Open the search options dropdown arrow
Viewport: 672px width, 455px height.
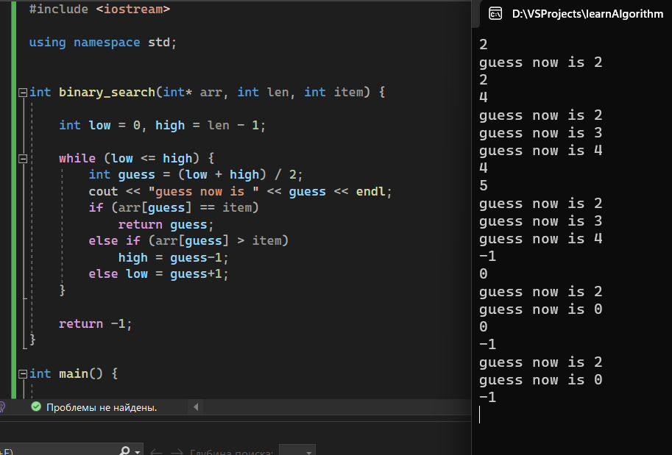(137, 452)
